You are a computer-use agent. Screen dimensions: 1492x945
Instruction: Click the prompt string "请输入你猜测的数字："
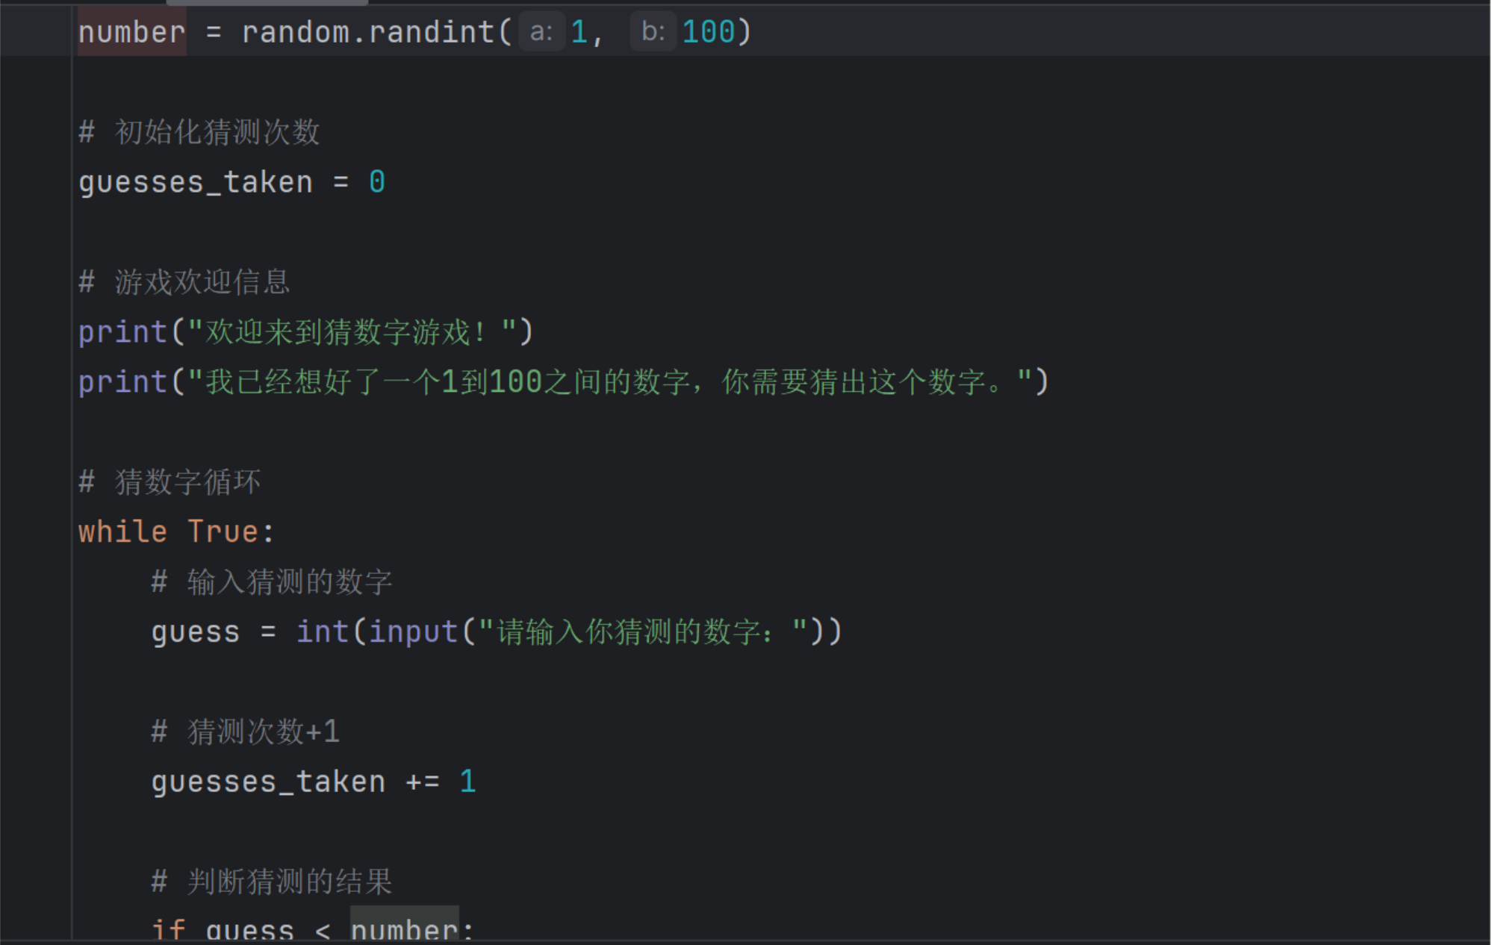(x=642, y=632)
